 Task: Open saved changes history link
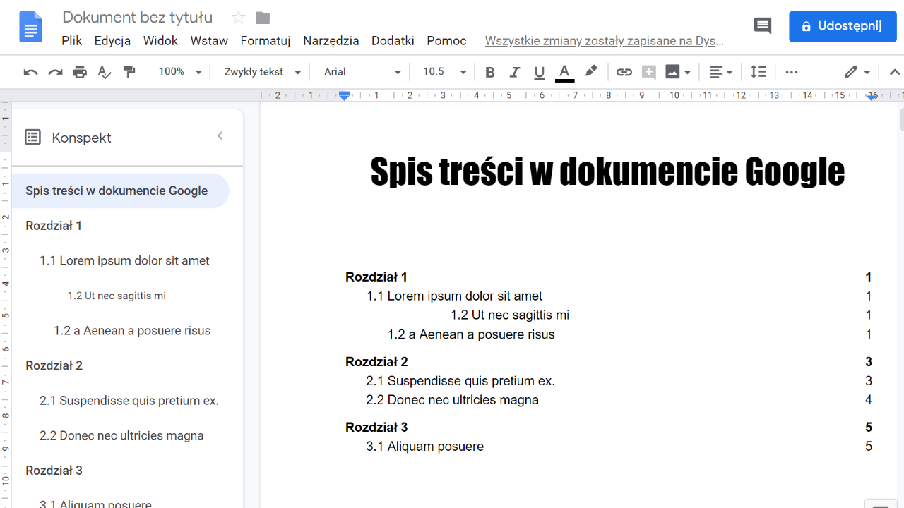pos(605,41)
